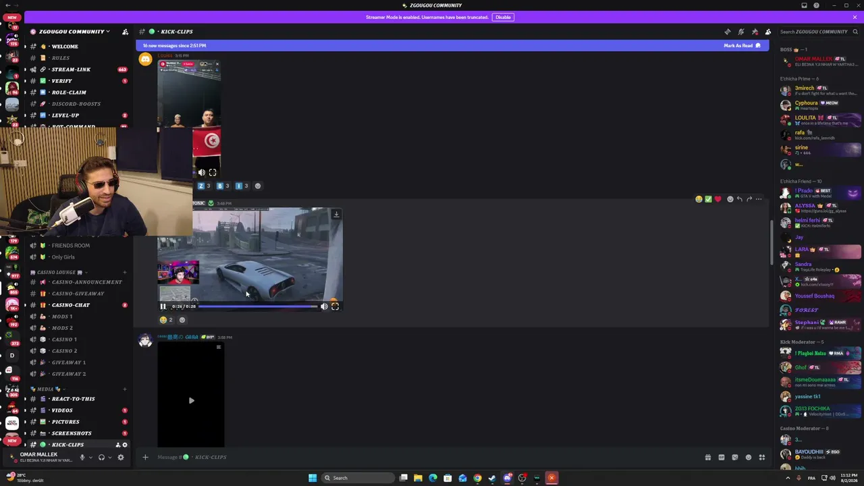Jump to the 16 new messages banner
This screenshot has height=486, width=864.
tap(452, 45)
